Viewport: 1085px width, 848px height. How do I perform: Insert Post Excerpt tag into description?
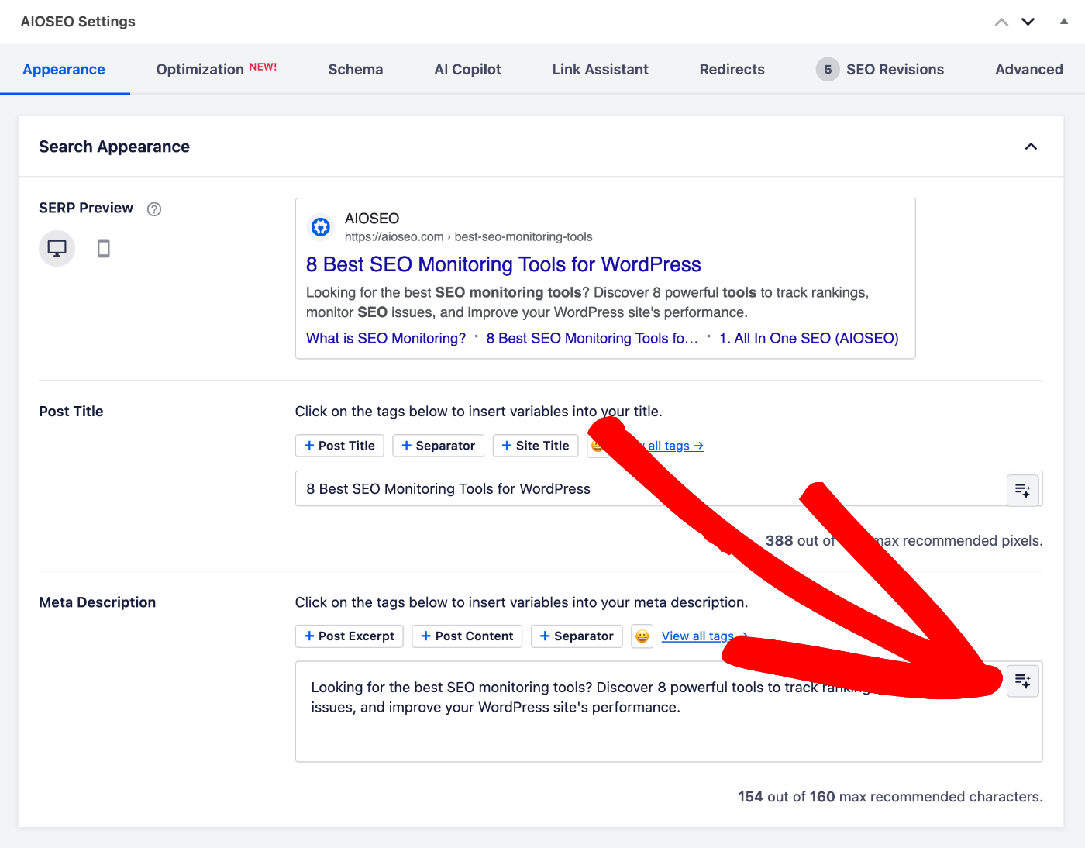(x=350, y=636)
